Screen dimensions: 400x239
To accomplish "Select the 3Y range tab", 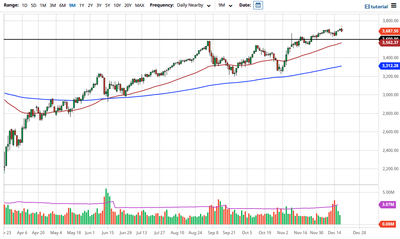I will (x=99, y=5).
